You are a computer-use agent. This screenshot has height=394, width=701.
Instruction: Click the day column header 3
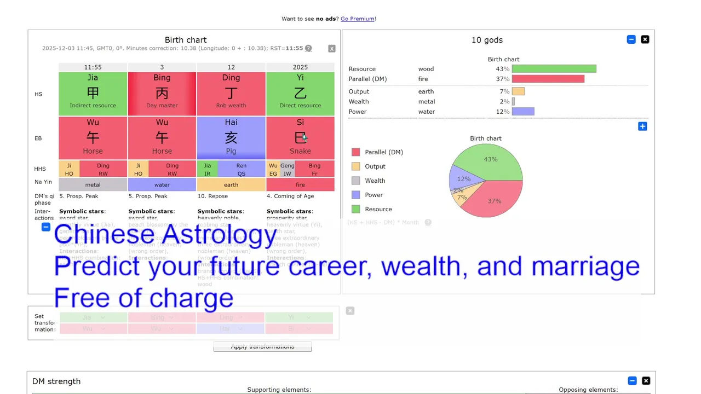pos(162,67)
